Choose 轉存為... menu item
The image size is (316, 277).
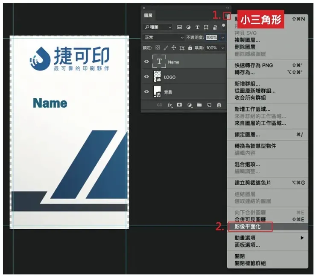268,72
